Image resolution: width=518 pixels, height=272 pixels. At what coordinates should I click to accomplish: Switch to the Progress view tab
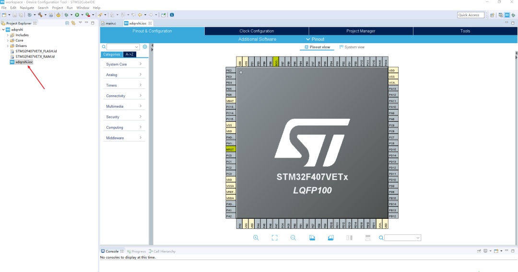click(136, 251)
